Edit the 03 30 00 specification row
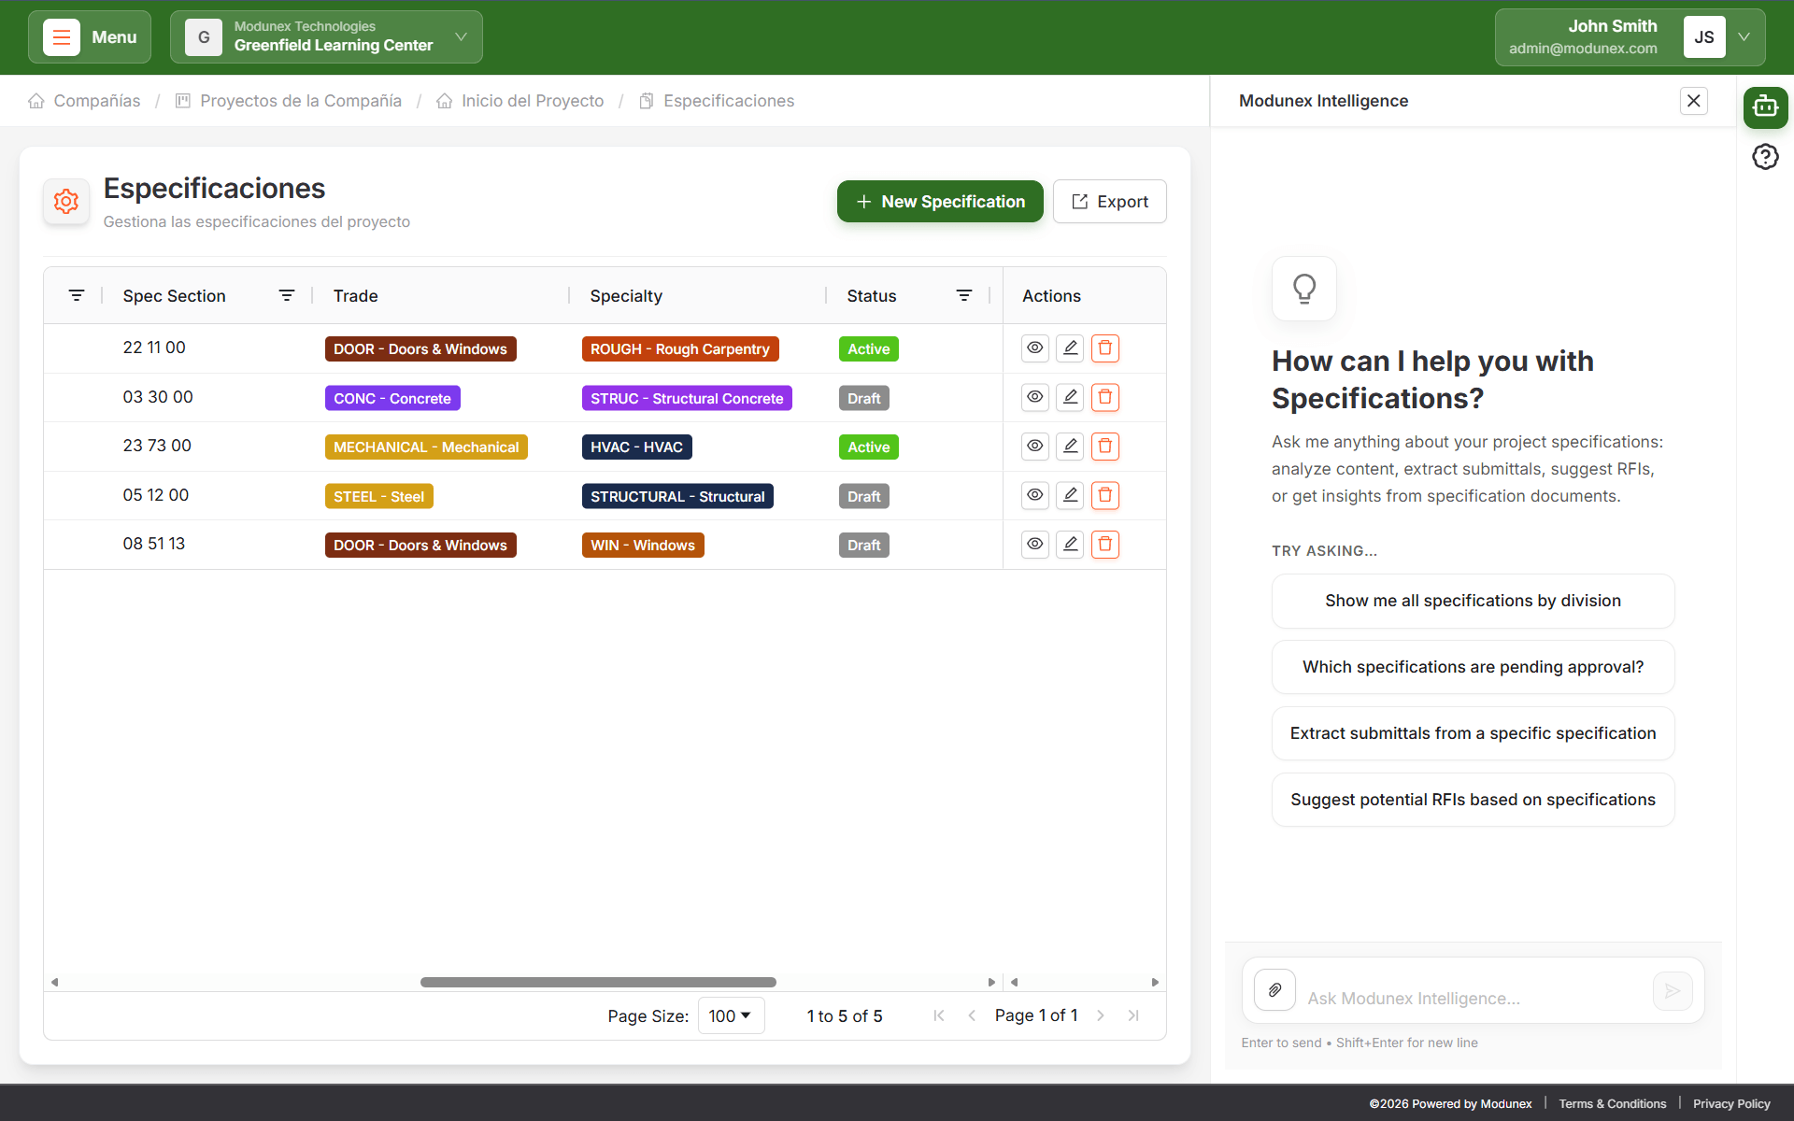This screenshot has height=1121, width=1794. pos(1070,398)
